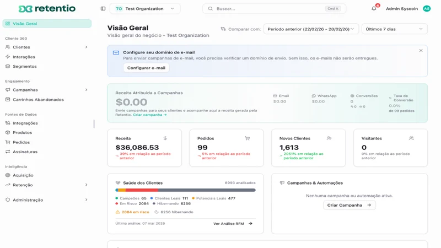Click the heart icon beside Saúde dos Clientes
This screenshot has width=441, height=248.
click(118, 183)
